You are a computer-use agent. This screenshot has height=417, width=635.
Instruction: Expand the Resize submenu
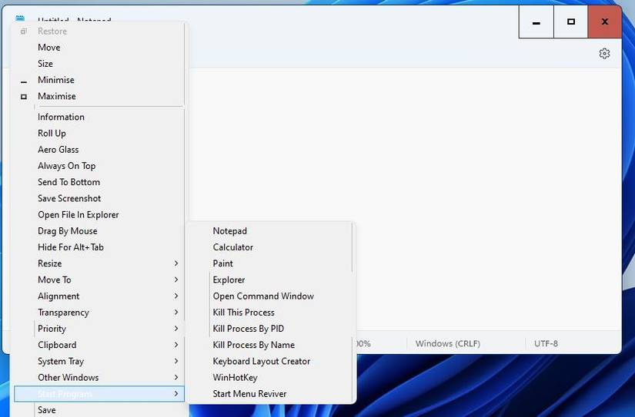click(99, 263)
